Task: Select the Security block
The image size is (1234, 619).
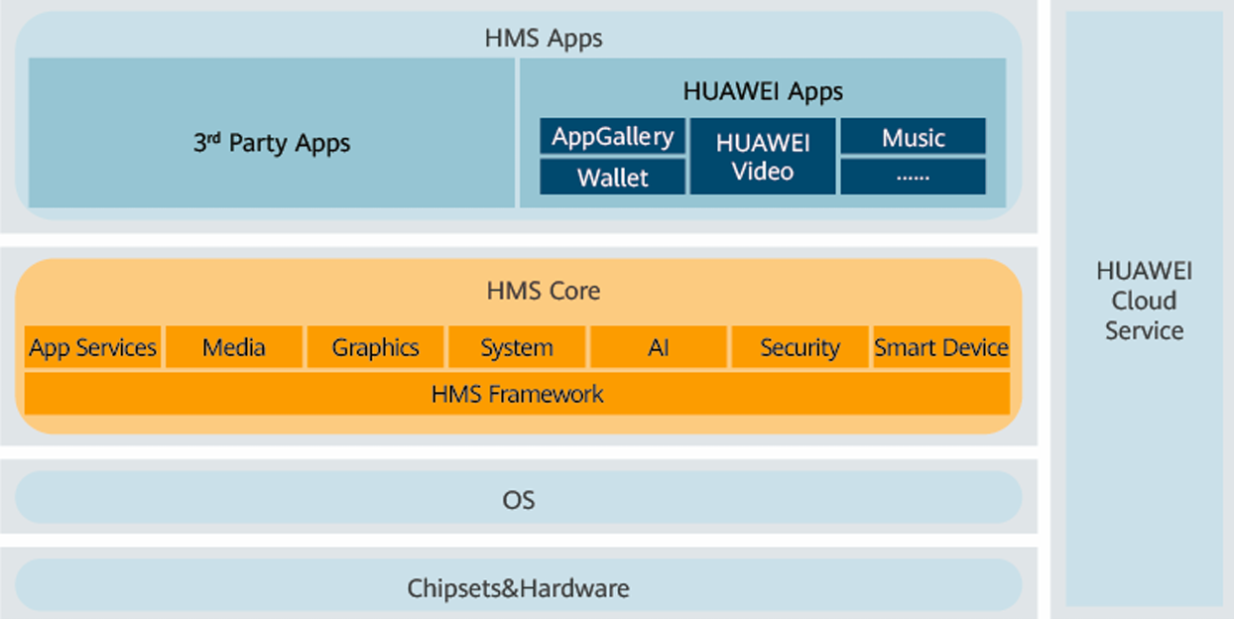Action: [800, 347]
